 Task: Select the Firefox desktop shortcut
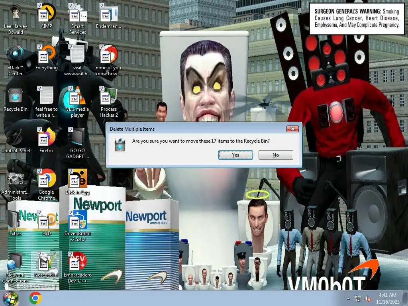coord(46,141)
